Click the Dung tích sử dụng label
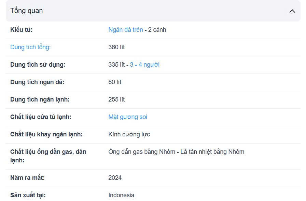The width and height of the screenshot is (306, 201). coord(38,65)
